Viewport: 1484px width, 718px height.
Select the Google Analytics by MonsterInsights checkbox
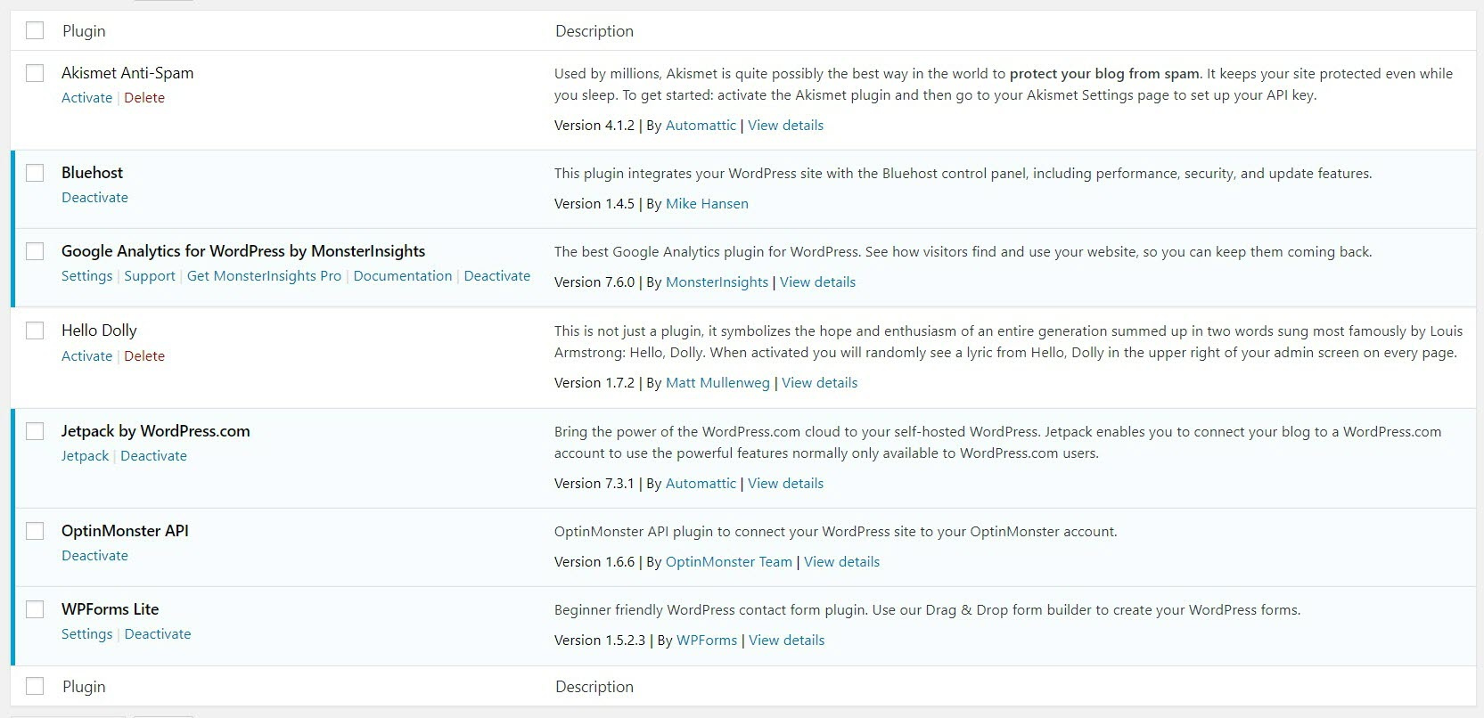coord(35,251)
